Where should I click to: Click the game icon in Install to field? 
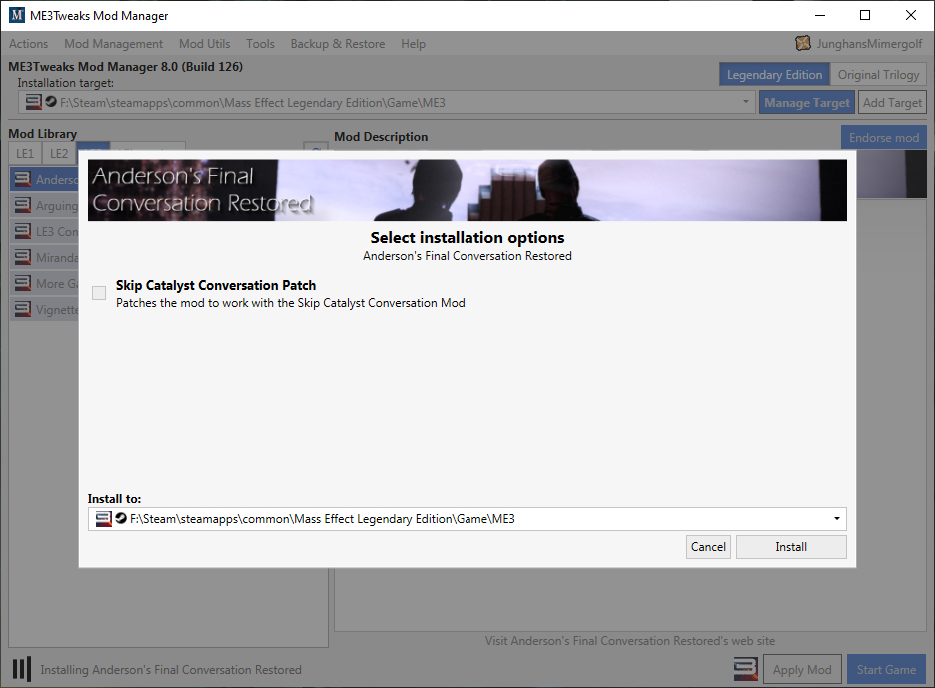pyautogui.click(x=103, y=518)
